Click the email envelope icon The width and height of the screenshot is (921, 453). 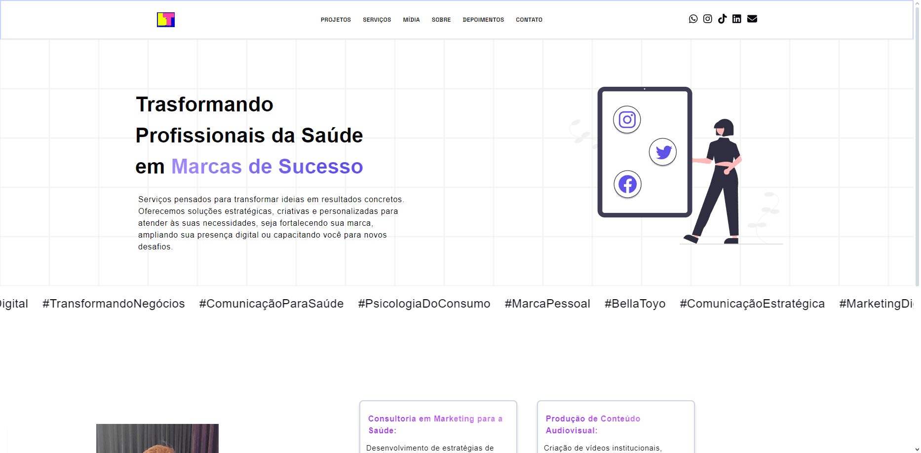[x=752, y=19]
